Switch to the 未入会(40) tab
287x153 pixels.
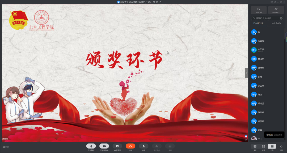coord(276,23)
